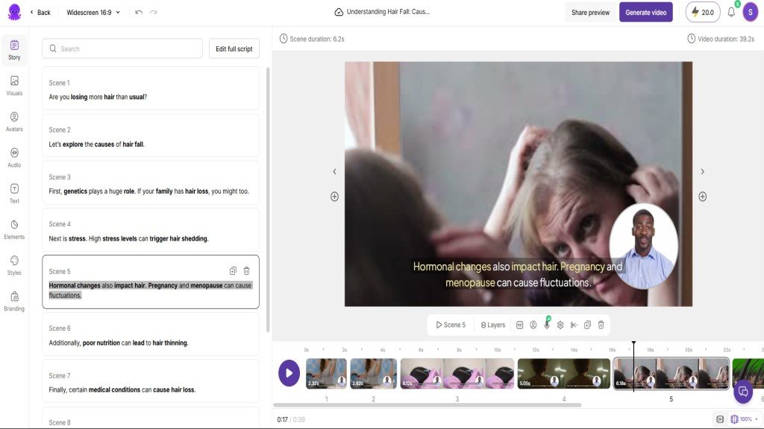Open the Visuals panel in sidebar
Screen dimensions: 764x429
pyautogui.click(x=14, y=86)
